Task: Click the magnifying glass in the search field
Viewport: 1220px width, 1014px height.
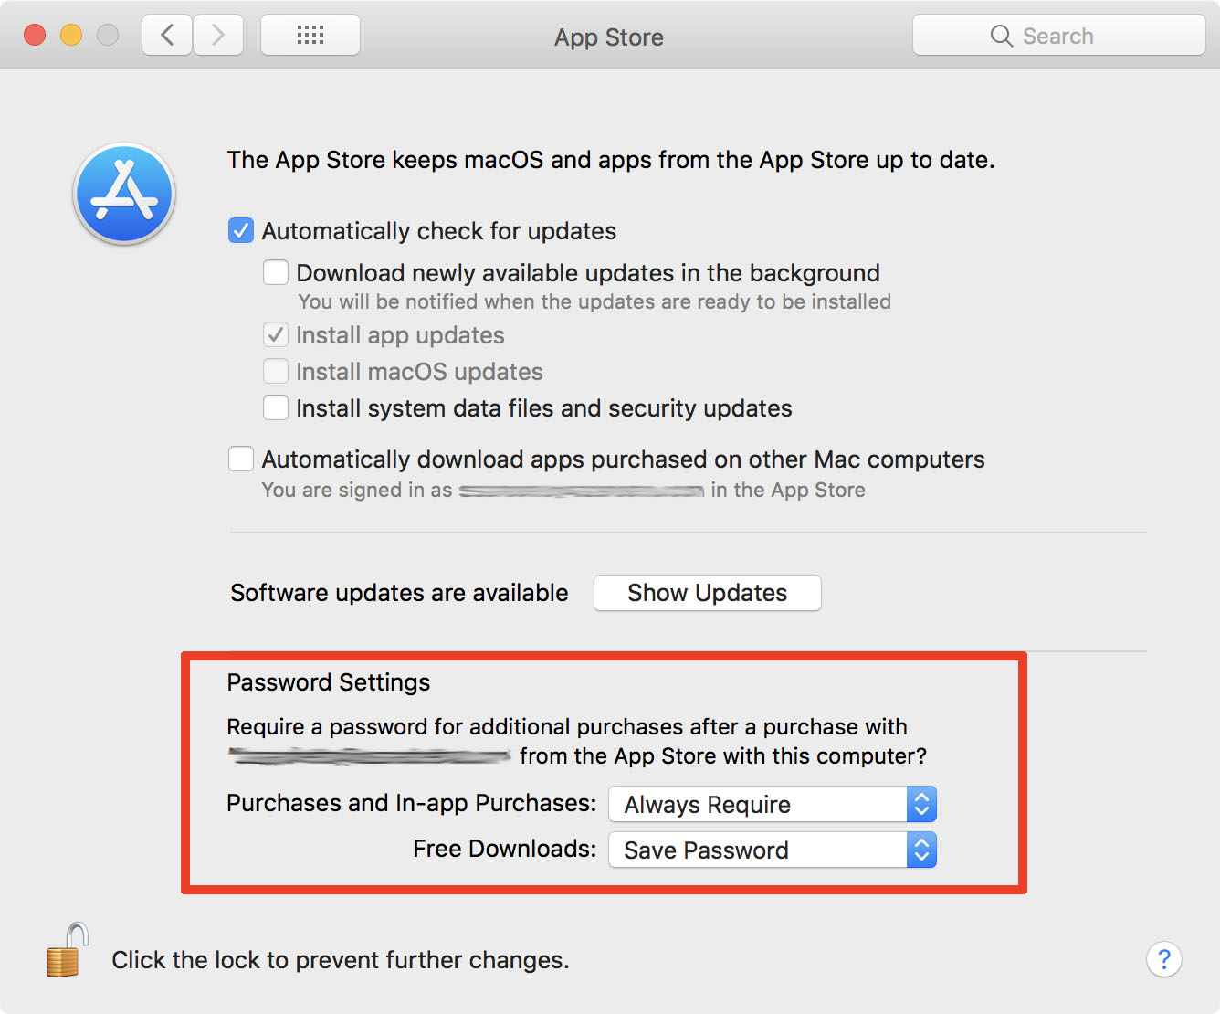Action: pyautogui.click(x=1001, y=36)
